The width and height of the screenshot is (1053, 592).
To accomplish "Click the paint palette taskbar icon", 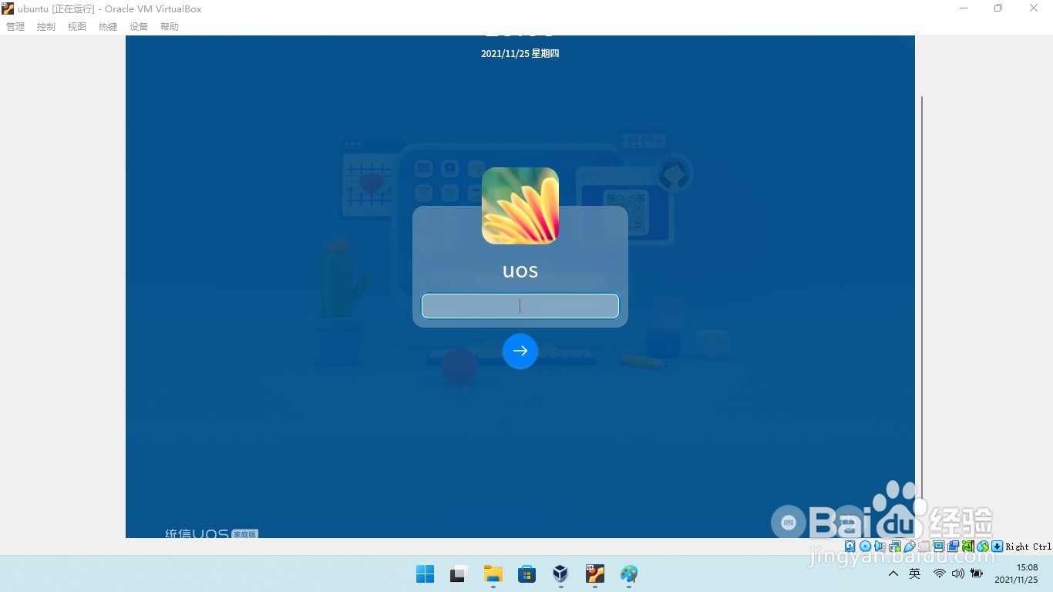I will 629,573.
